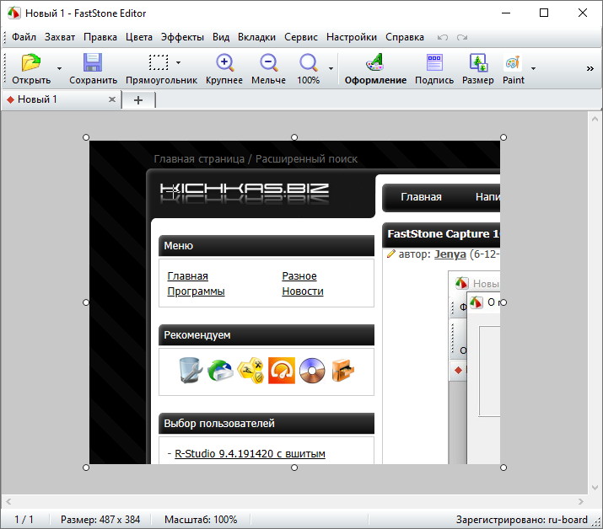
Task: Click the bottom-right selection handle
Action: click(503, 468)
